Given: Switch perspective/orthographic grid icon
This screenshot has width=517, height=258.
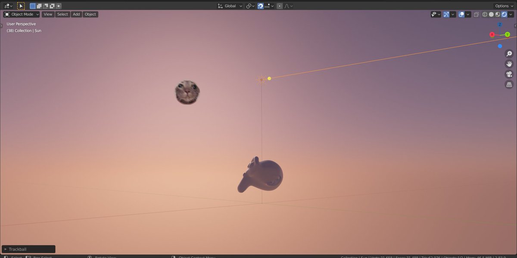Looking at the screenshot, I should pos(509,85).
